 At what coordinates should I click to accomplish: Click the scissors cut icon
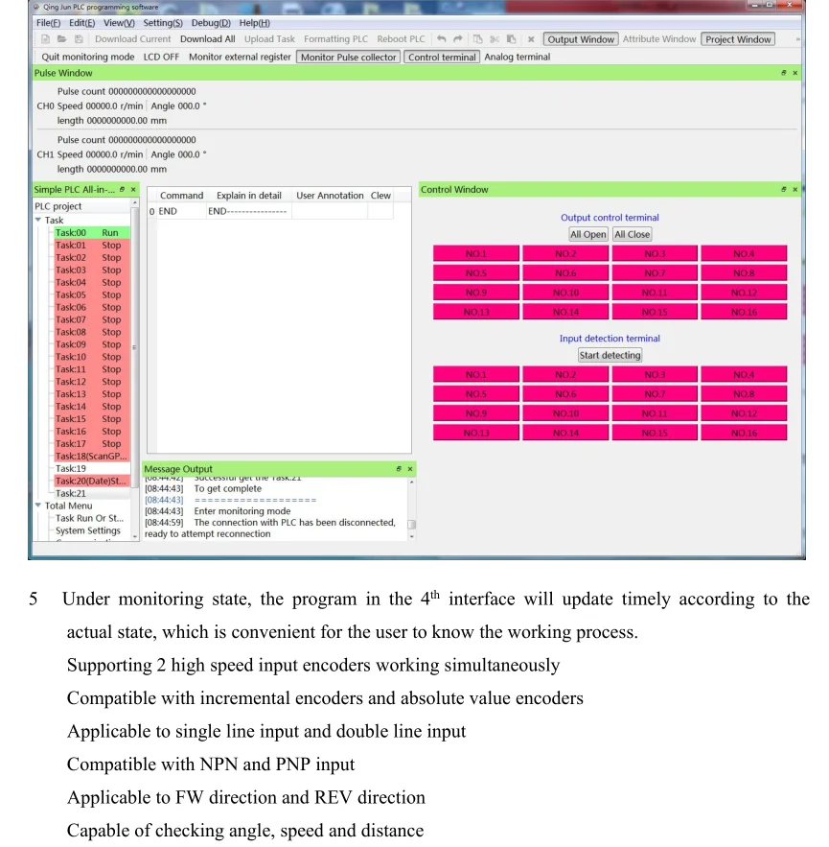coord(495,39)
